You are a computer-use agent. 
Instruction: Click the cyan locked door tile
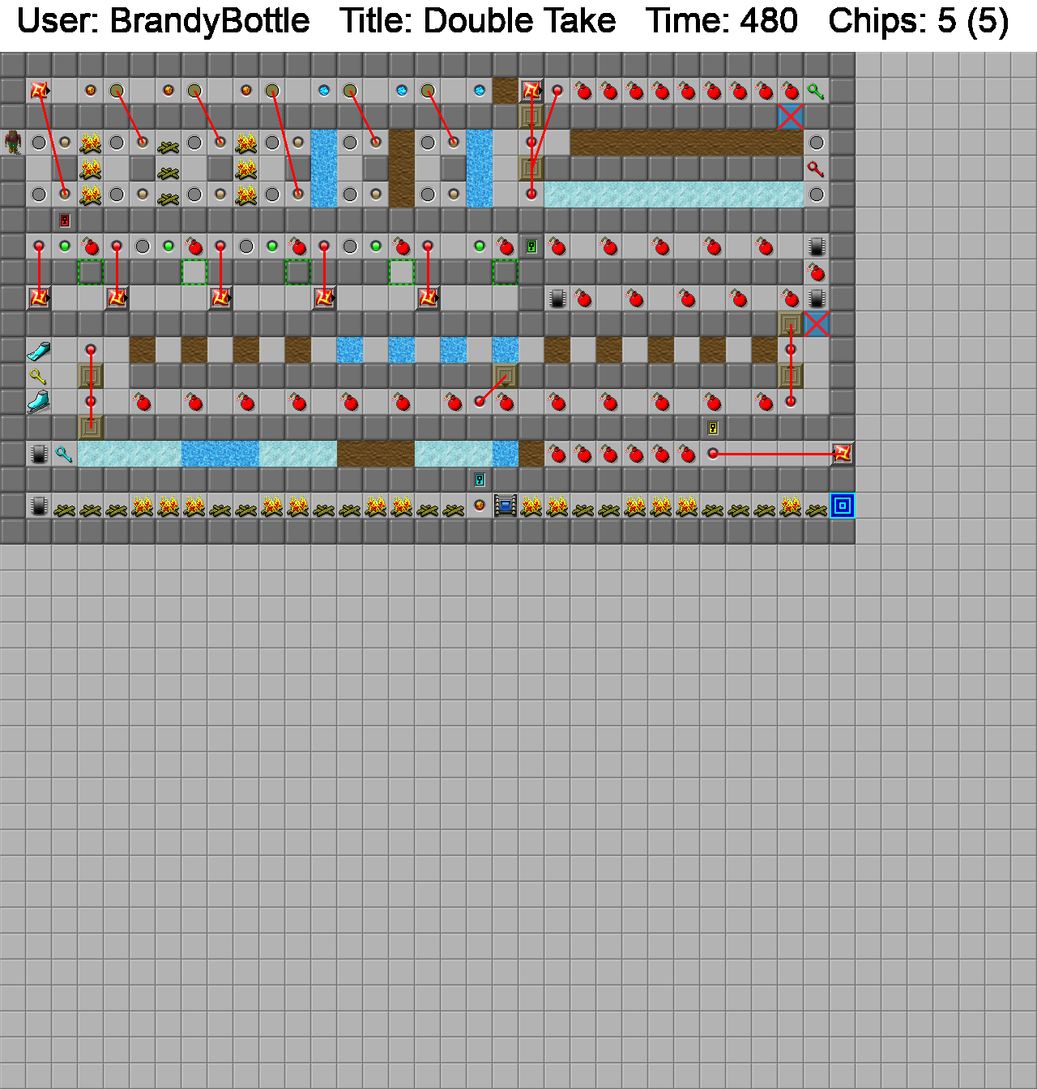point(480,480)
